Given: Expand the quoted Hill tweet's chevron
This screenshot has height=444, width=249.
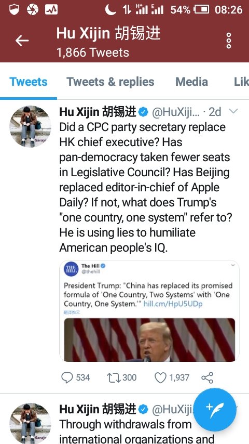Looking at the screenshot, I should point(233,266).
